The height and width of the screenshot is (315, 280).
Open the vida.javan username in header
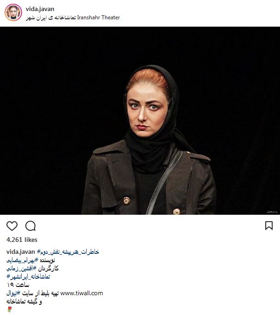pos(40,9)
